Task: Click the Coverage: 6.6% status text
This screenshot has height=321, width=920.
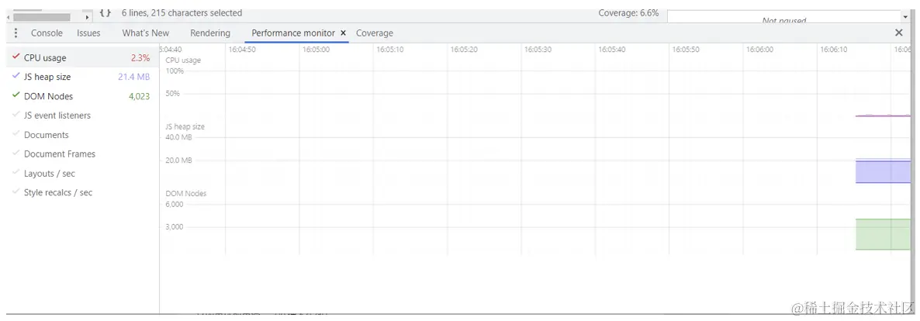Action: (628, 12)
